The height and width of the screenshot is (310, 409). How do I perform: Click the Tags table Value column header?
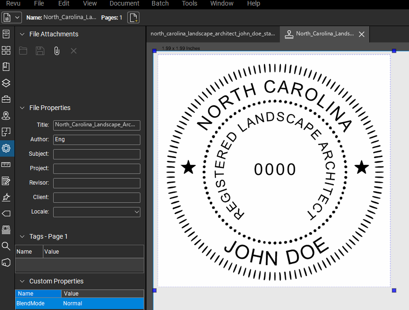(x=93, y=252)
